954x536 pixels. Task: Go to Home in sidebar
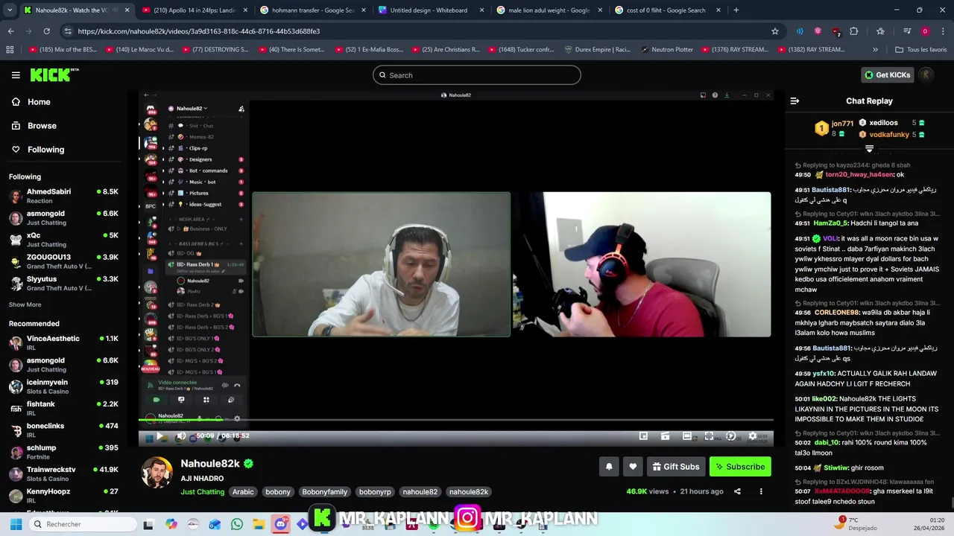pyautogui.click(x=39, y=102)
